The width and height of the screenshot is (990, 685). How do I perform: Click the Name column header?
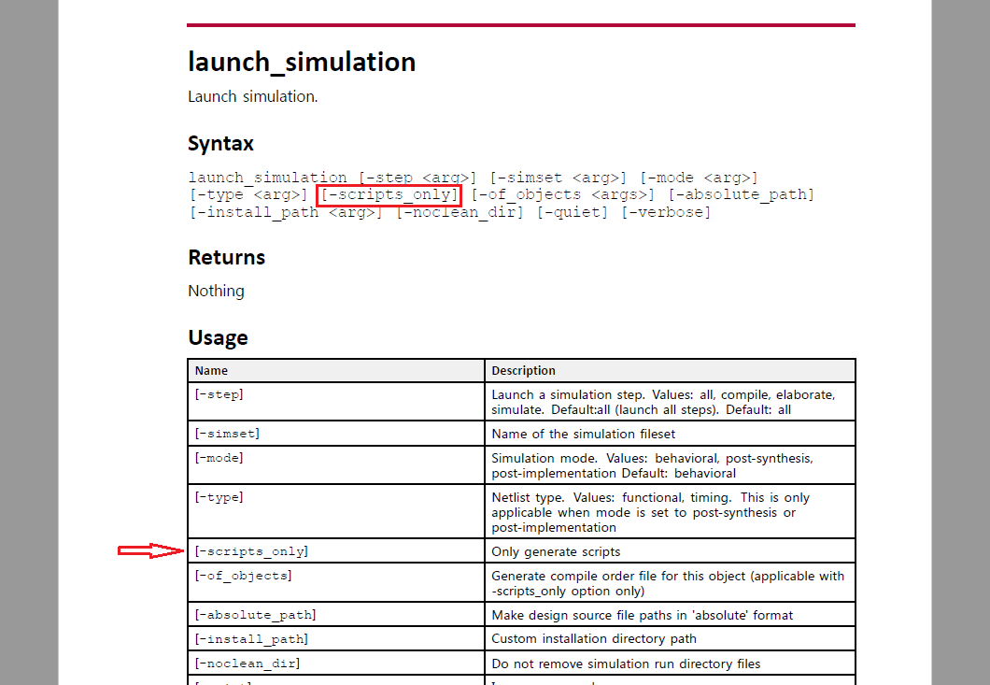(209, 370)
